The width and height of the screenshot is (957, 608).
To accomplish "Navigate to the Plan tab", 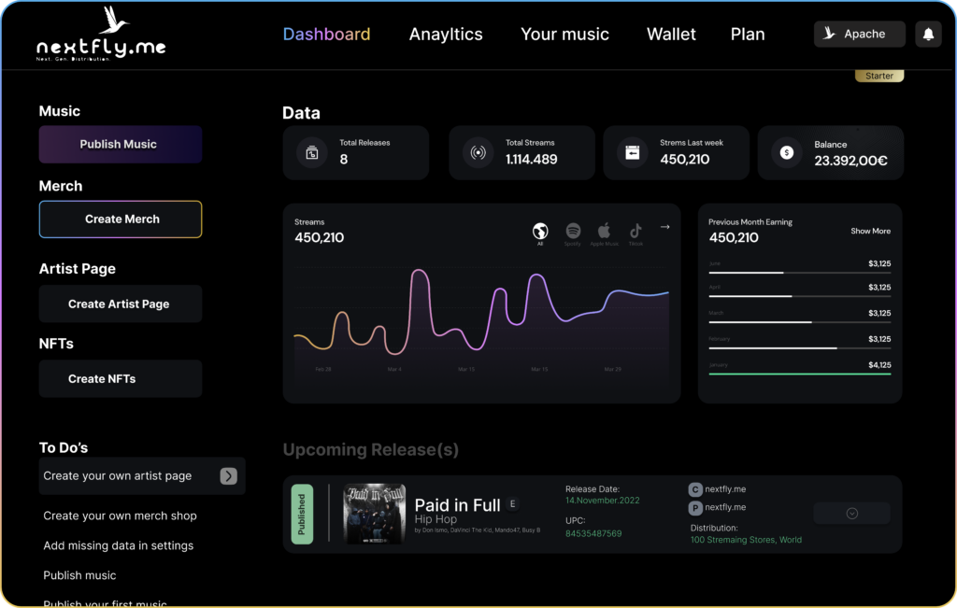I will pos(748,35).
